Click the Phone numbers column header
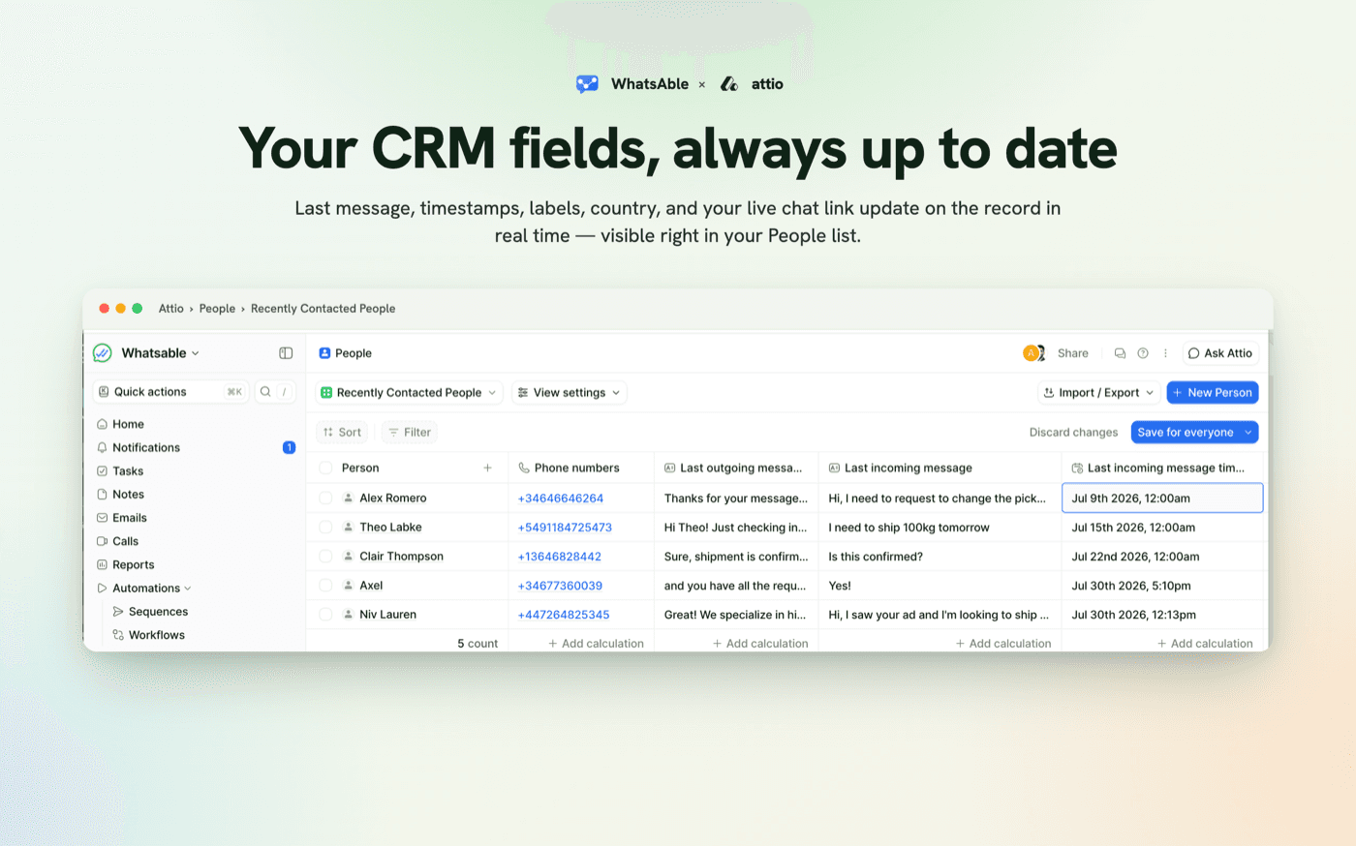The width and height of the screenshot is (1356, 846). pos(581,468)
